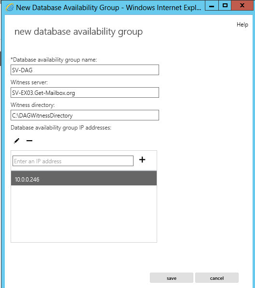Remove selected IP with the minus icon
The width and height of the screenshot is (255, 288).
click(x=29, y=141)
